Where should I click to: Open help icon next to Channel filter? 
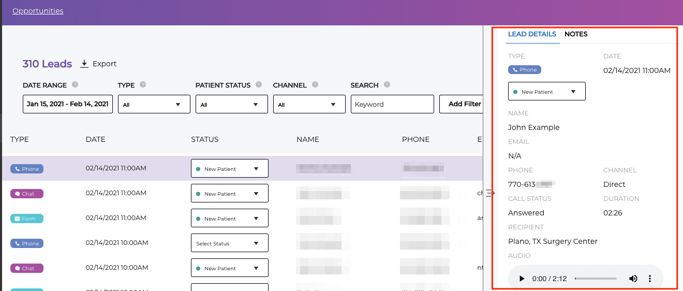click(315, 84)
